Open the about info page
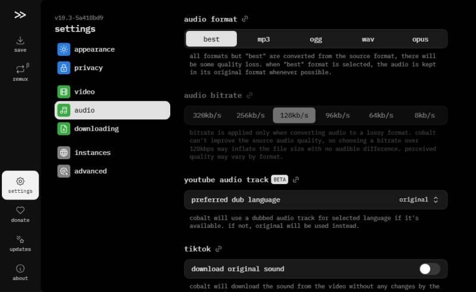 [20, 272]
